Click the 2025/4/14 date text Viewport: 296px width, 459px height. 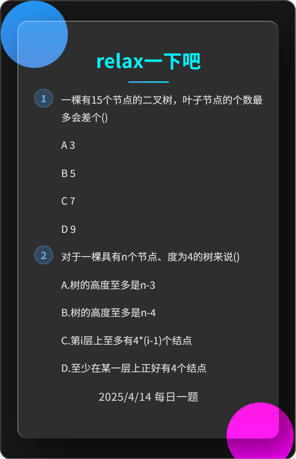click(125, 397)
